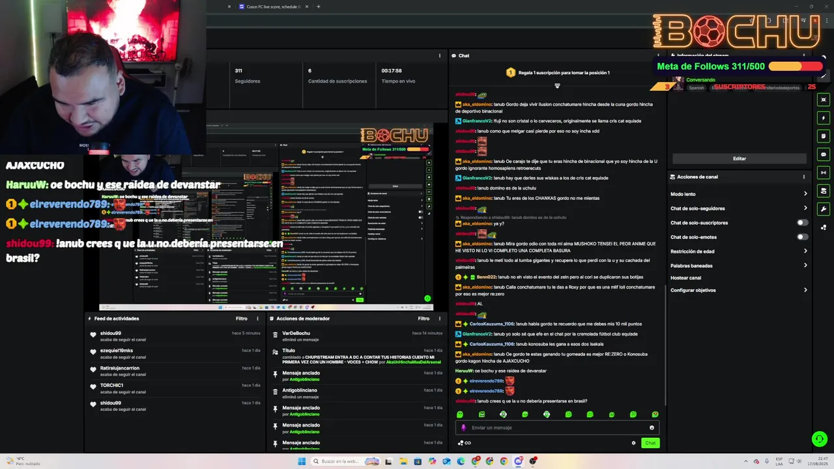
Task: Open Filtro in Acciones de moderador
Action: (424, 319)
